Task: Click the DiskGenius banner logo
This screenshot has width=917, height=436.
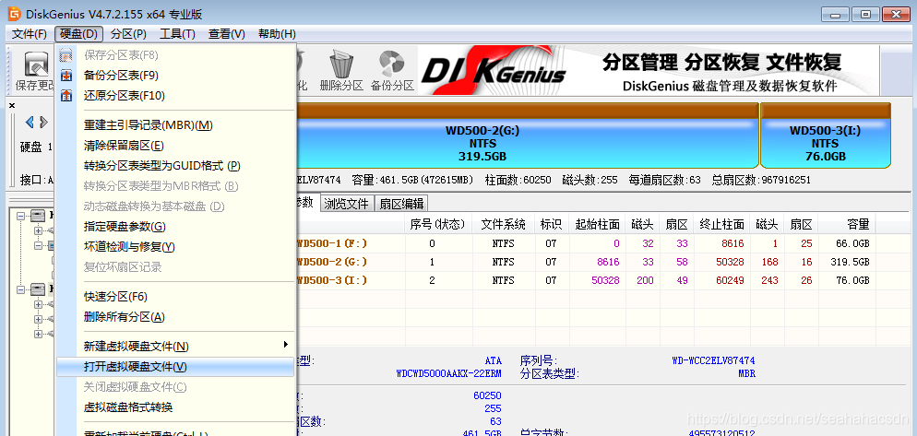Action: click(x=495, y=70)
